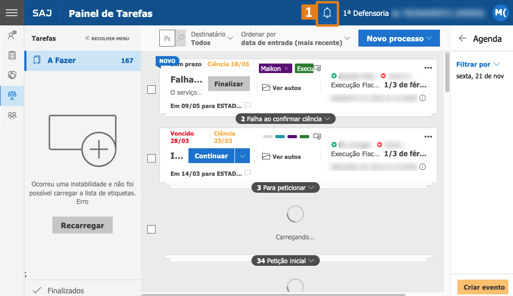Click the search magnifier icon
The width and height of the screenshot is (513, 296).
point(181,38)
